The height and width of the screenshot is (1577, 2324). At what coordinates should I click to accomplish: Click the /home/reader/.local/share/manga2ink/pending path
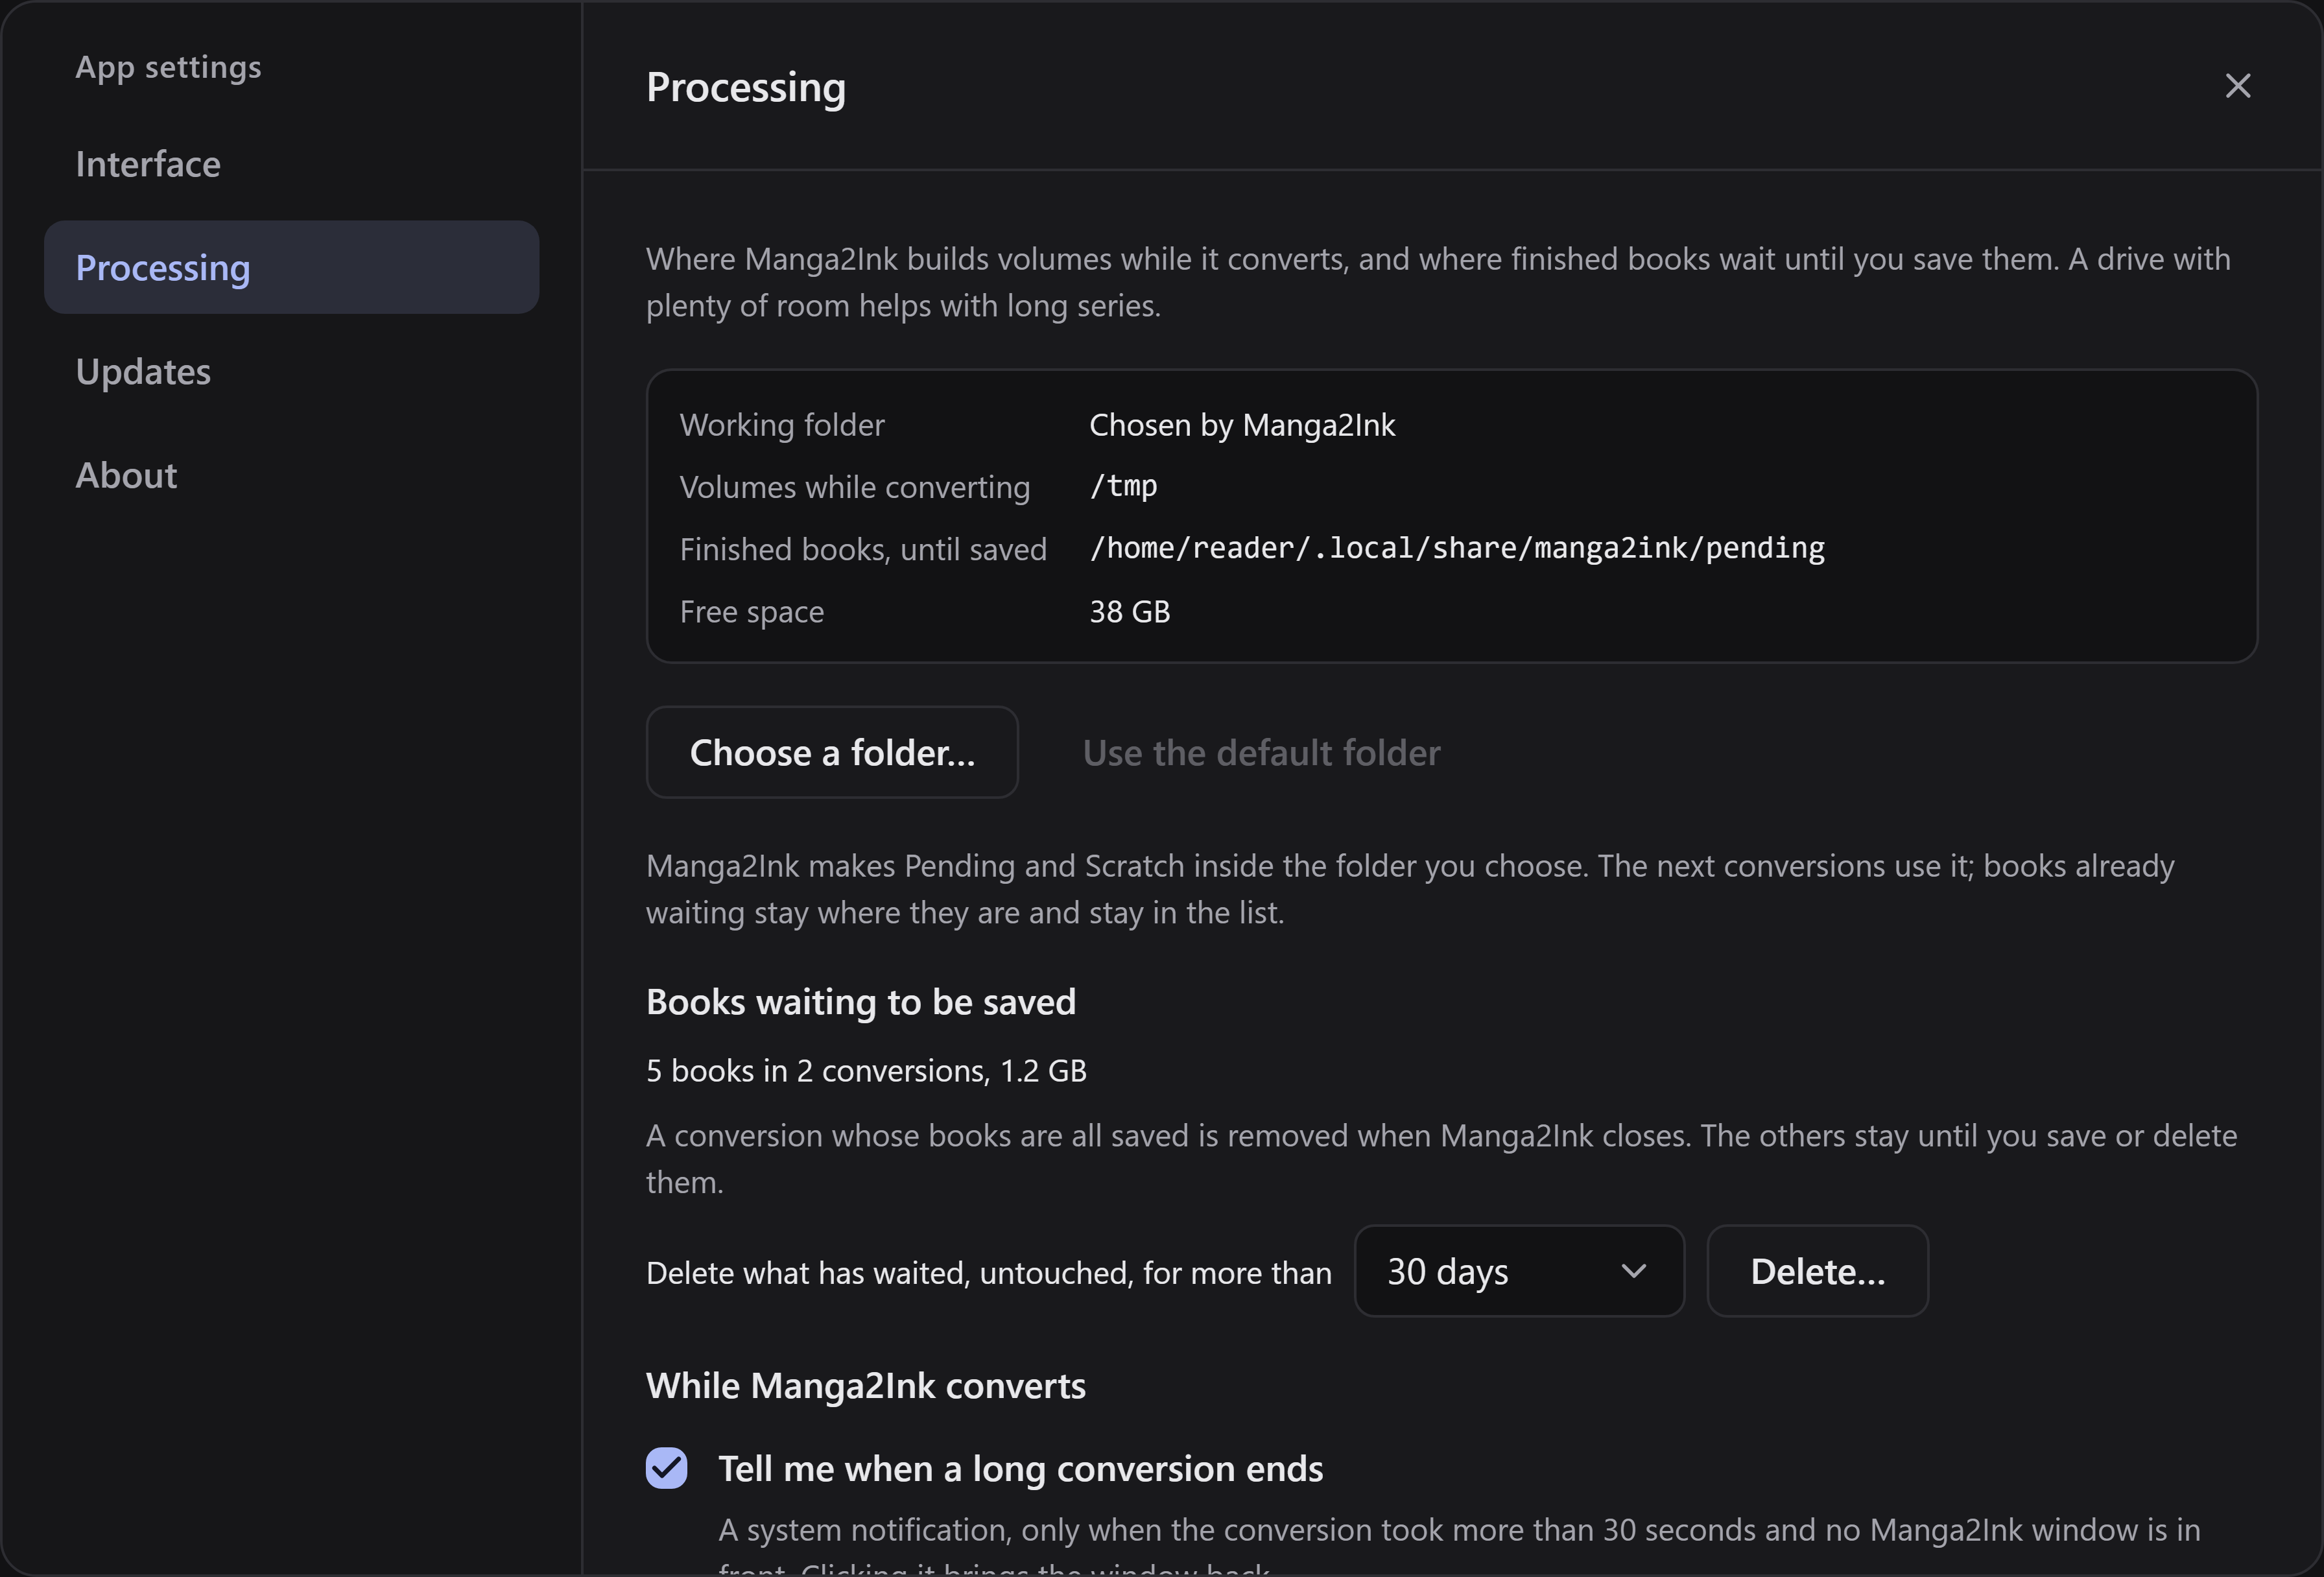tap(1457, 548)
